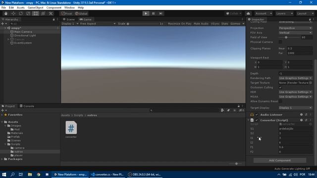The image size is (317, 178).
Task: Select the Rotate tool
Action: [21, 13]
